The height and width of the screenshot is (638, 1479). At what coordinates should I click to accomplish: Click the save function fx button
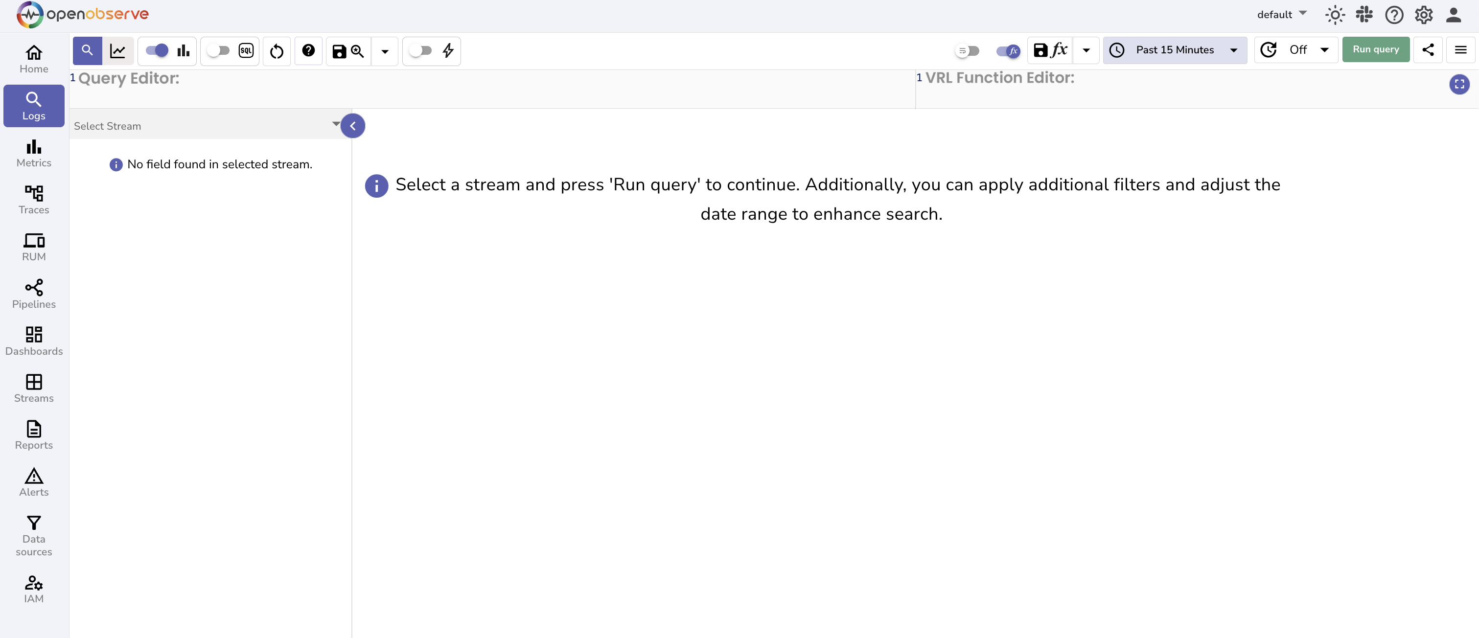1050,50
